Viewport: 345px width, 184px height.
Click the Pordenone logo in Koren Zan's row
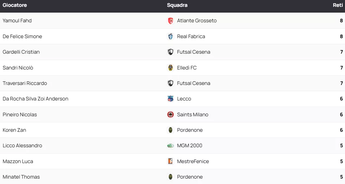[x=171, y=130]
